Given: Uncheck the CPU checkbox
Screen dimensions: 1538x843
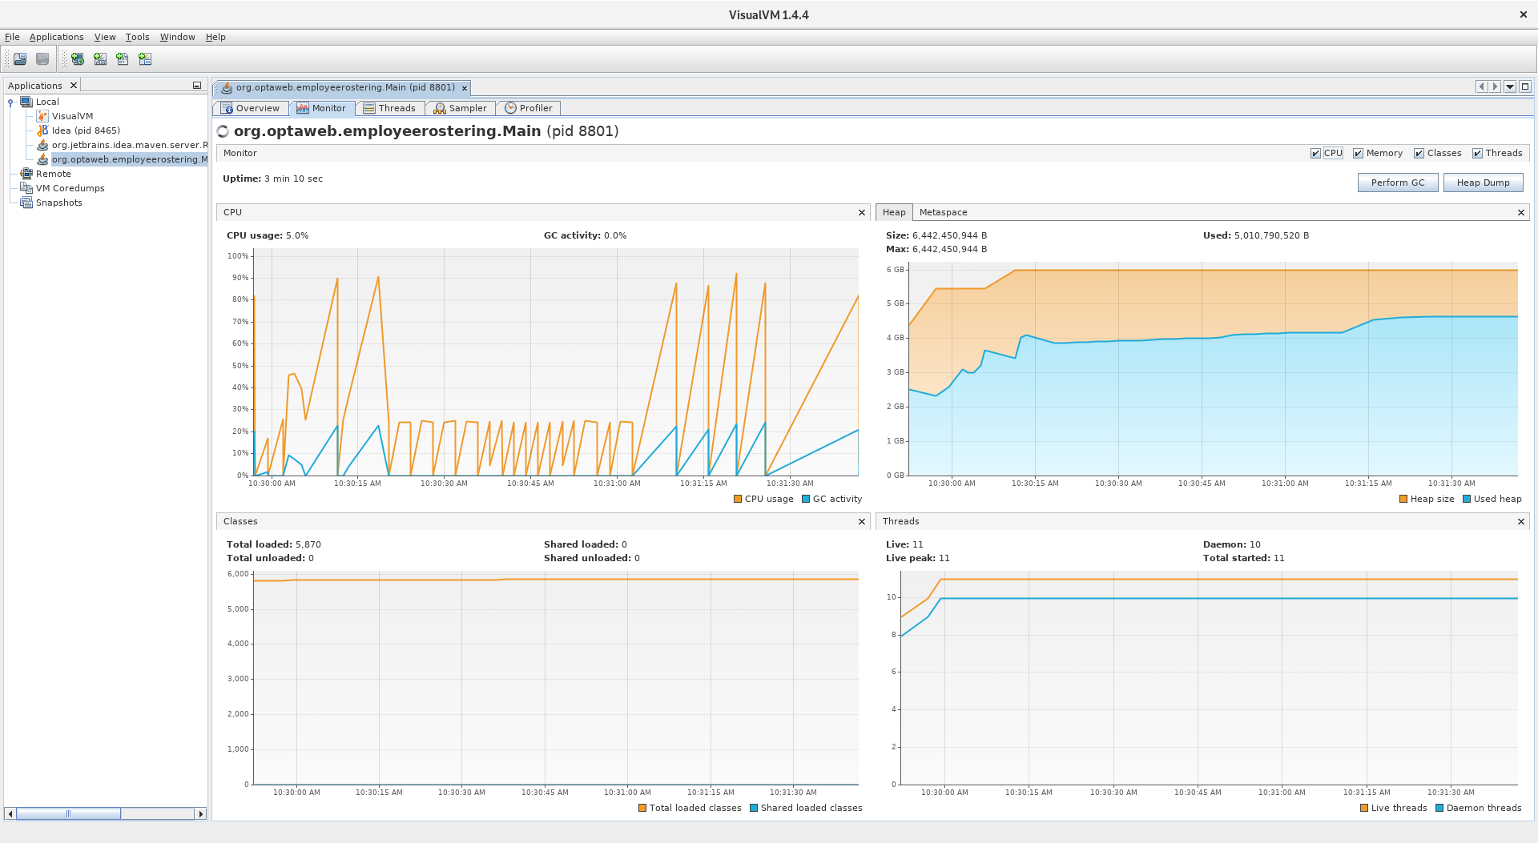Looking at the screenshot, I should (1315, 153).
